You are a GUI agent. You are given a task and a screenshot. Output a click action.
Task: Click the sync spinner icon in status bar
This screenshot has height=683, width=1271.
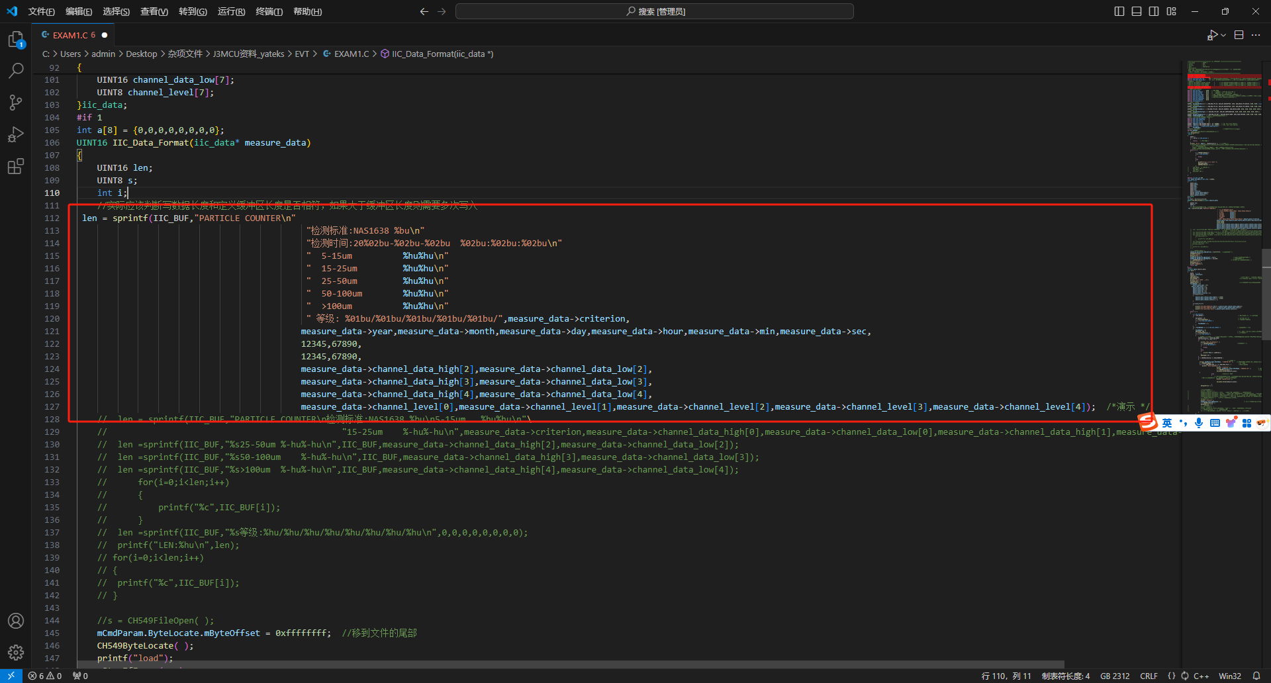coord(1185,676)
